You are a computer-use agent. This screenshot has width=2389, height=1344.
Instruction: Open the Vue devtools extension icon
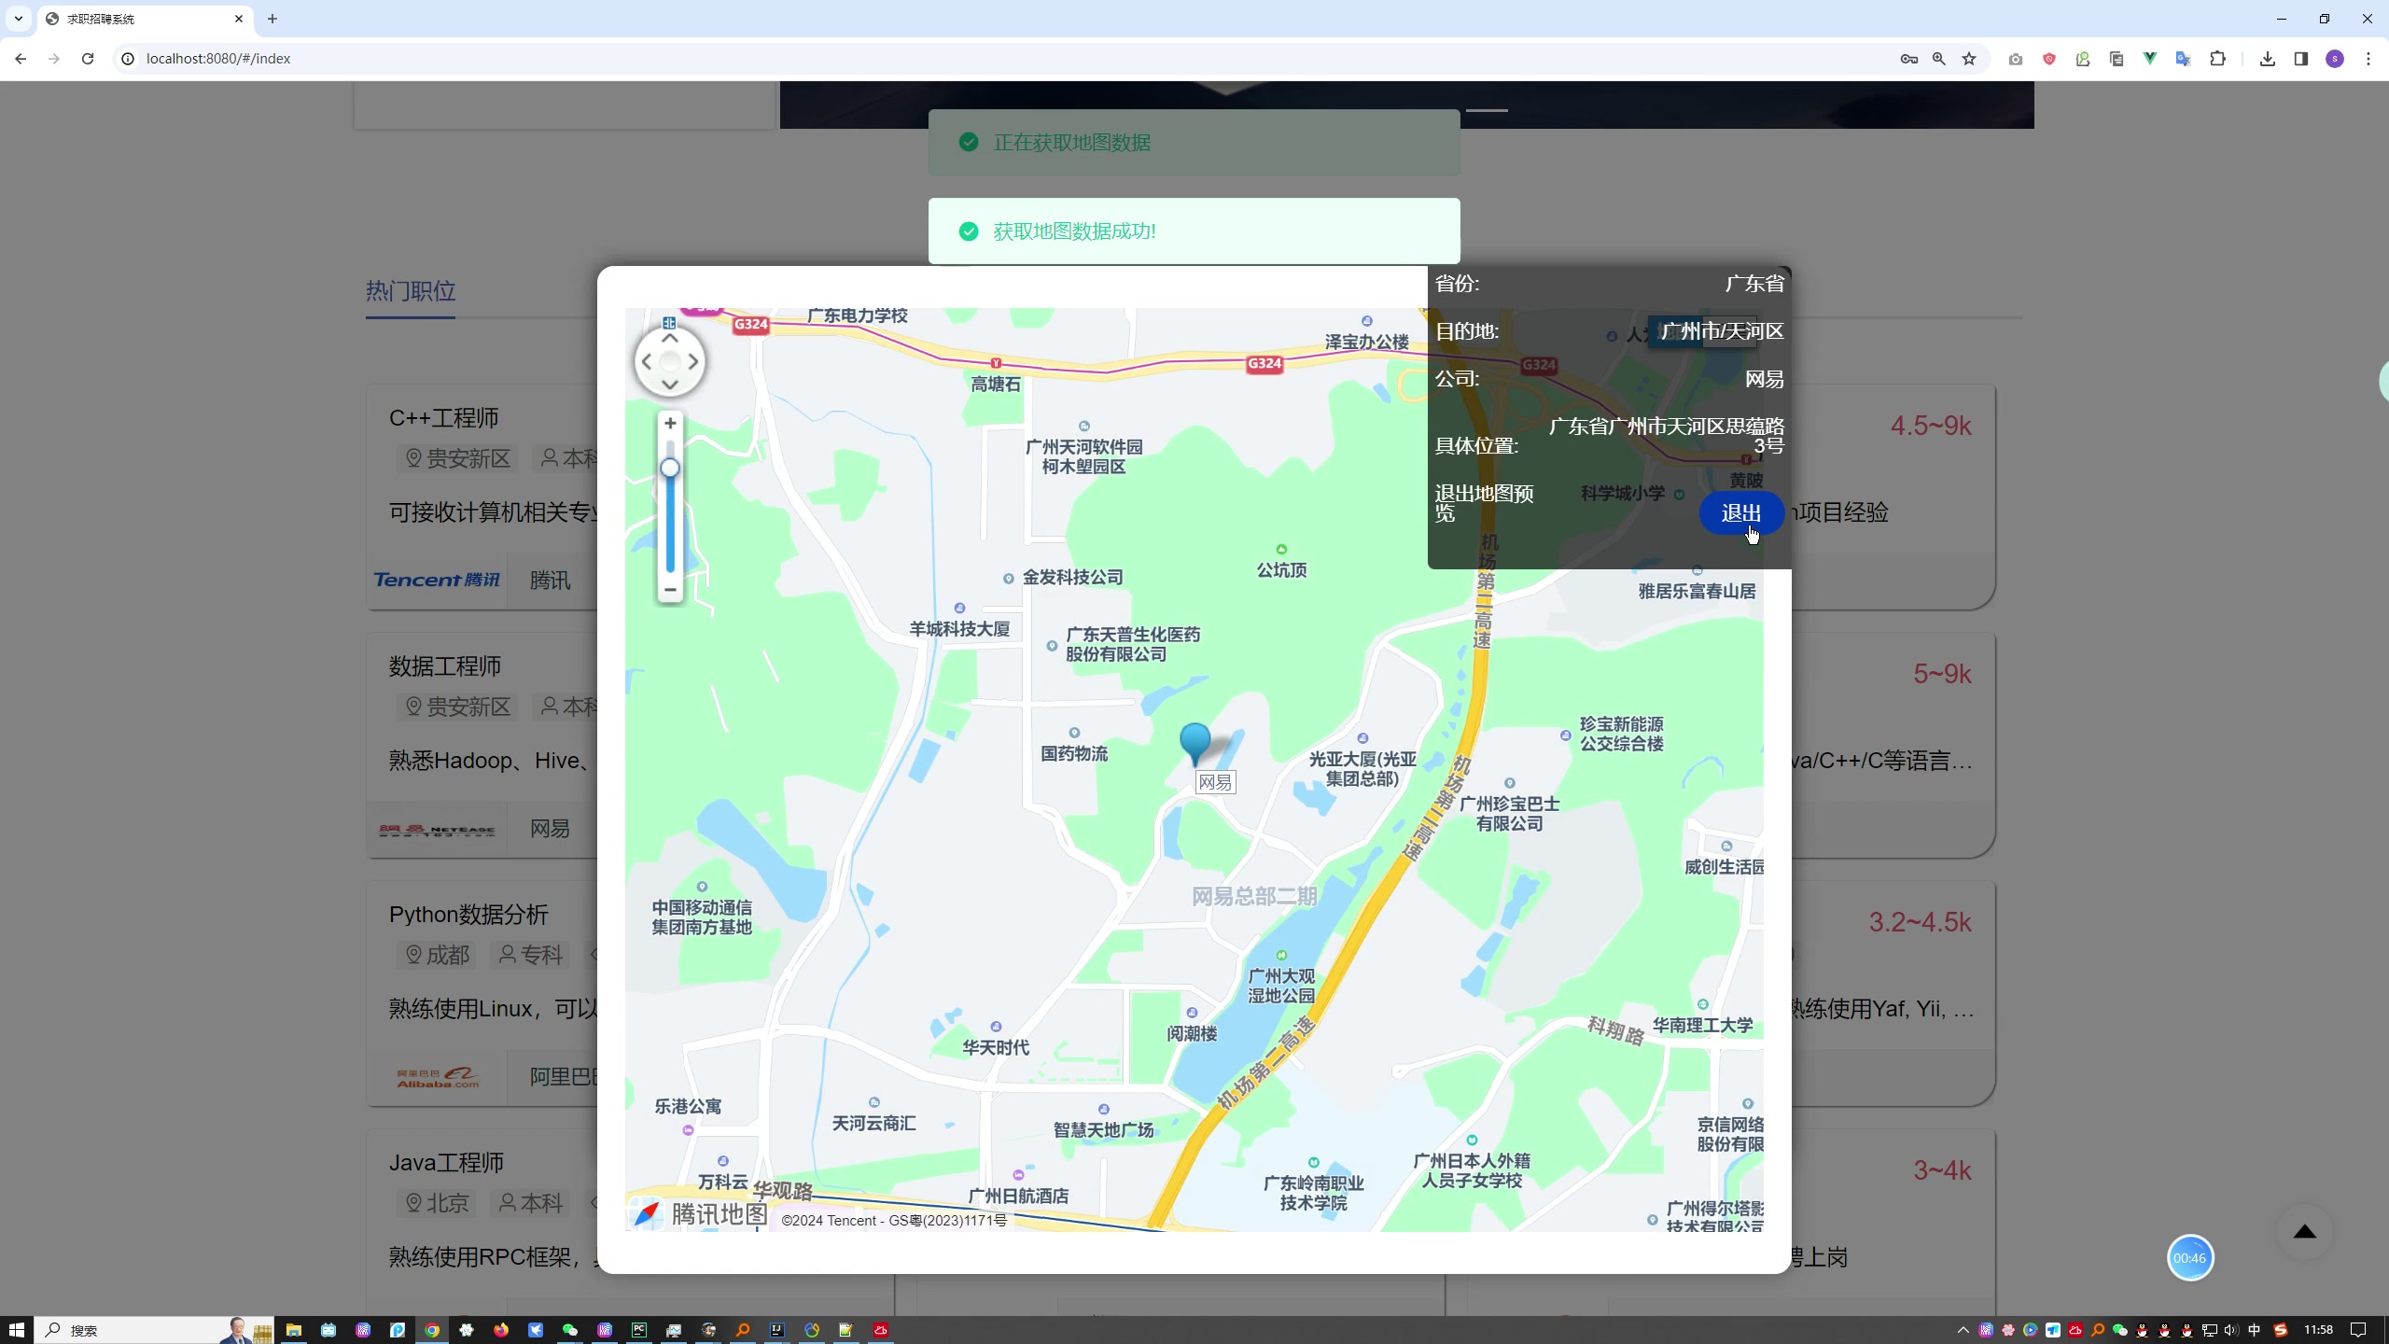click(x=2150, y=59)
